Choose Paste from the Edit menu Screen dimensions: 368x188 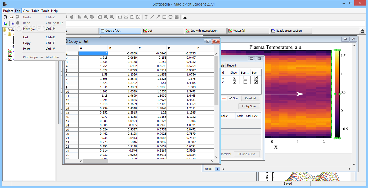40,49
